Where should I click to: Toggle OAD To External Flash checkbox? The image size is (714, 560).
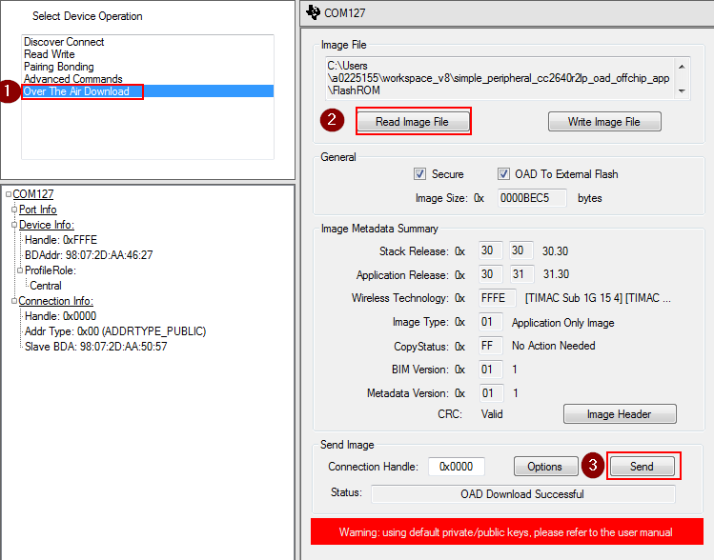coord(504,174)
